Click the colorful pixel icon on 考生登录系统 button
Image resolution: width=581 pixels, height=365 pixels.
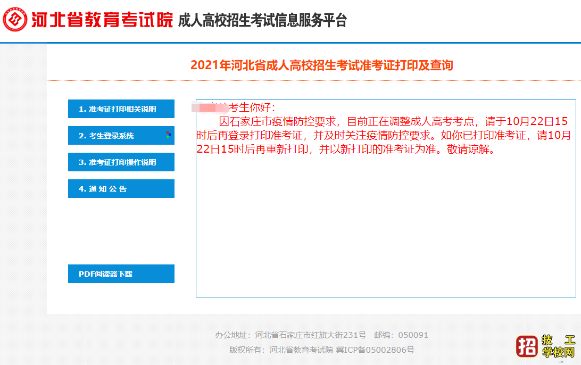(x=168, y=134)
